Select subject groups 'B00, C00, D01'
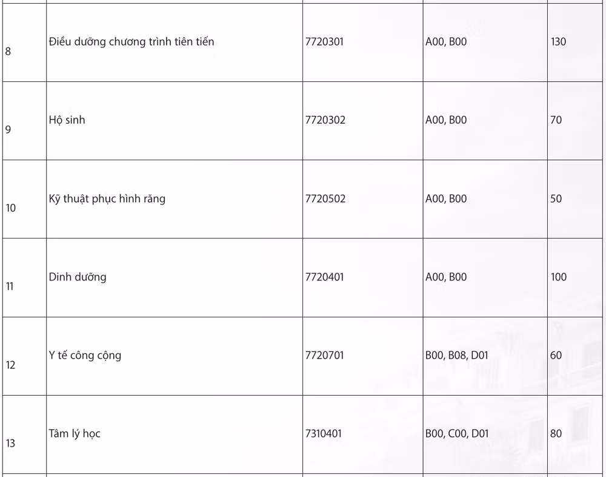Image resolution: width=606 pixels, height=477 pixels. click(x=457, y=434)
